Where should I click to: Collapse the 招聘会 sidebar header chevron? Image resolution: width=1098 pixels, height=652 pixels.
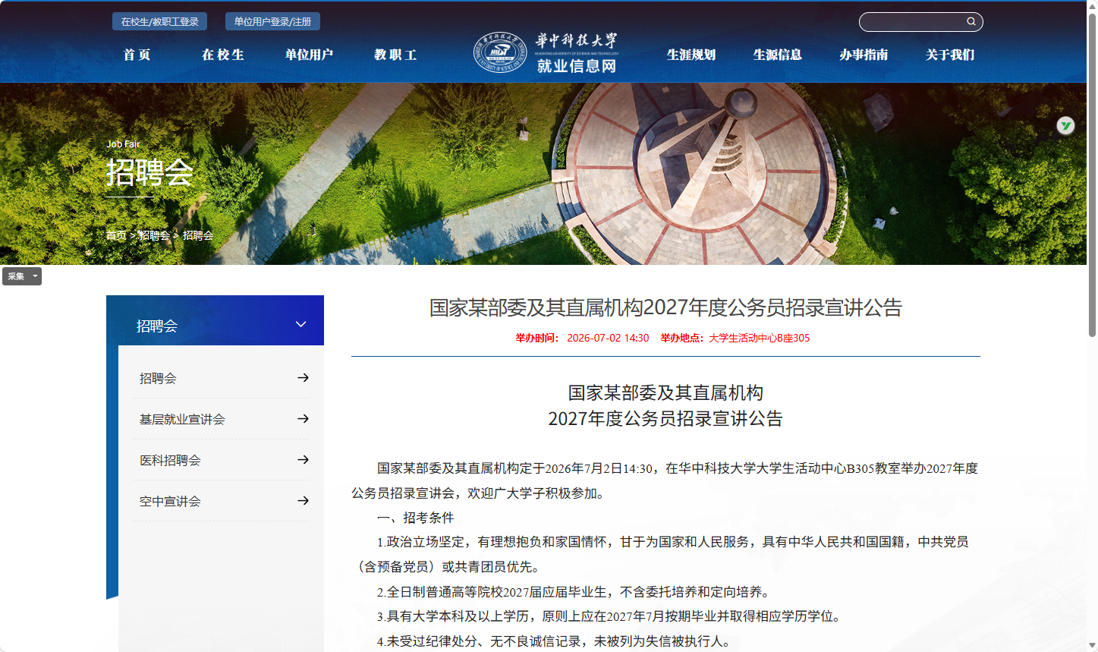(x=300, y=325)
